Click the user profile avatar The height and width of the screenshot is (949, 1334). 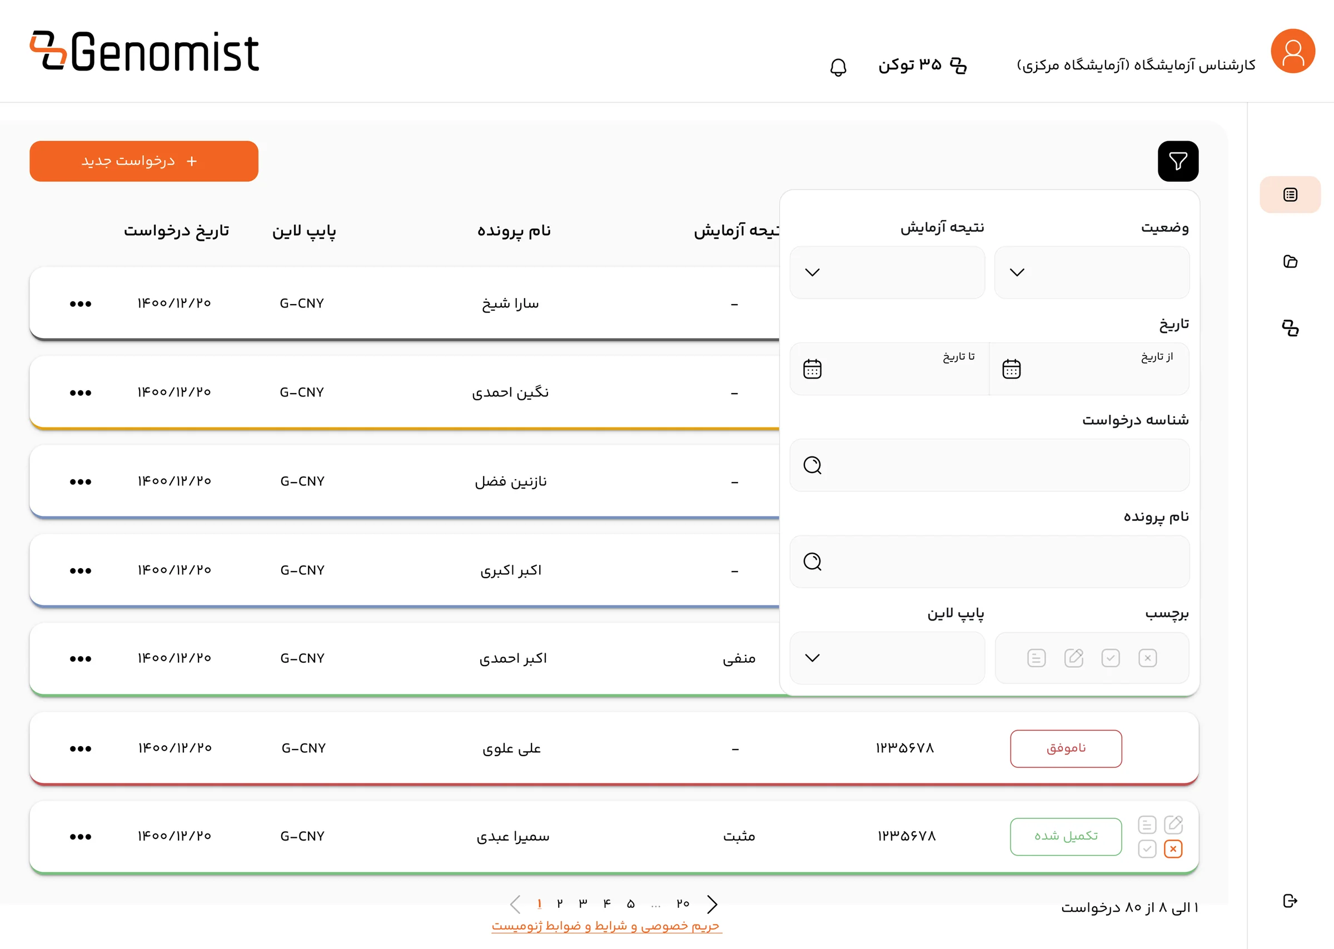(1292, 51)
